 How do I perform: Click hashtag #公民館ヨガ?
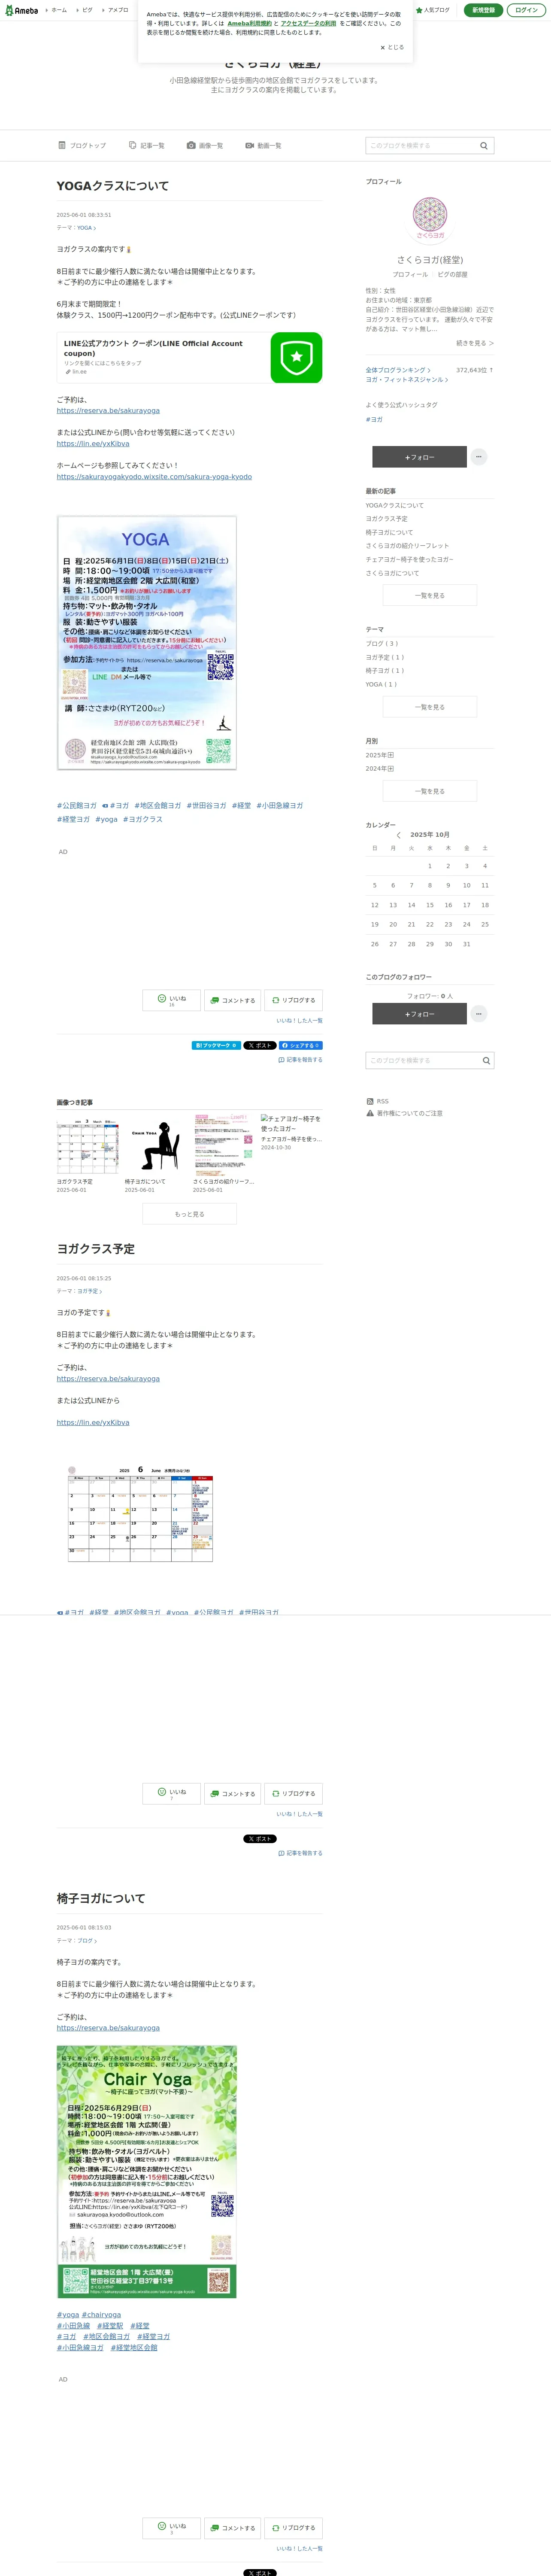[77, 805]
